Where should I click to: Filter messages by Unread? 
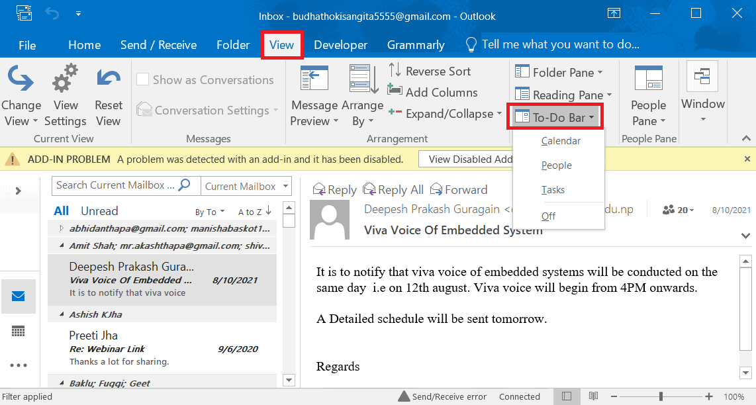(x=99, y=210)
